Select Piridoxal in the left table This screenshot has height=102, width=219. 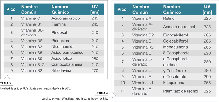[59, 32]
